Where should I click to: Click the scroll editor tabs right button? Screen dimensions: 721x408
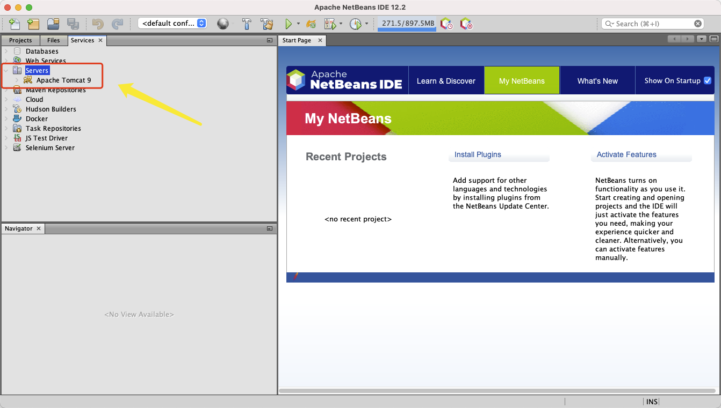coord(688,39)
